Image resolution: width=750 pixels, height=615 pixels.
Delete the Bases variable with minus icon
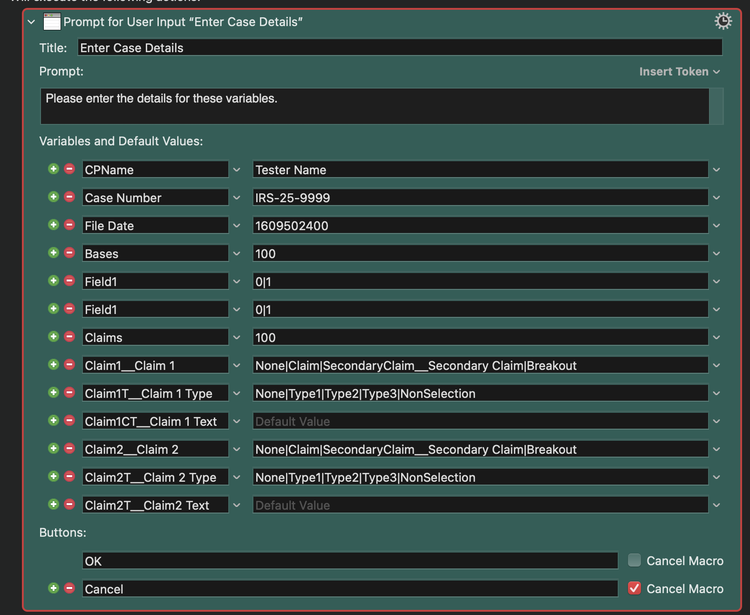tap(69, 253)
